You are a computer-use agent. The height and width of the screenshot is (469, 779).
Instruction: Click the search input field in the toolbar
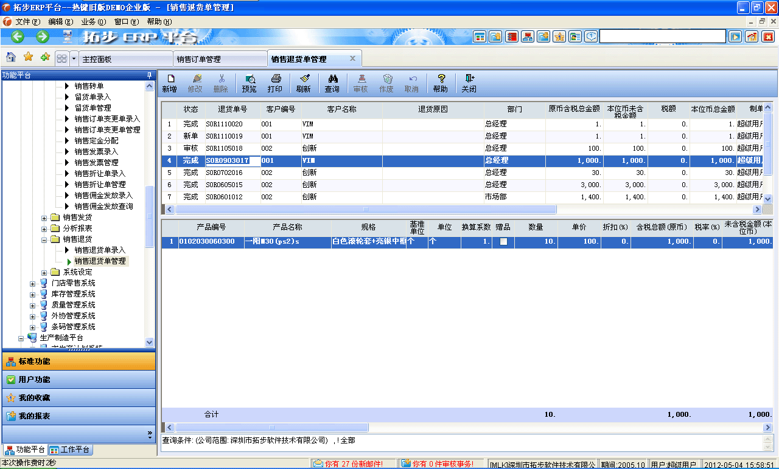coord(662,36)
